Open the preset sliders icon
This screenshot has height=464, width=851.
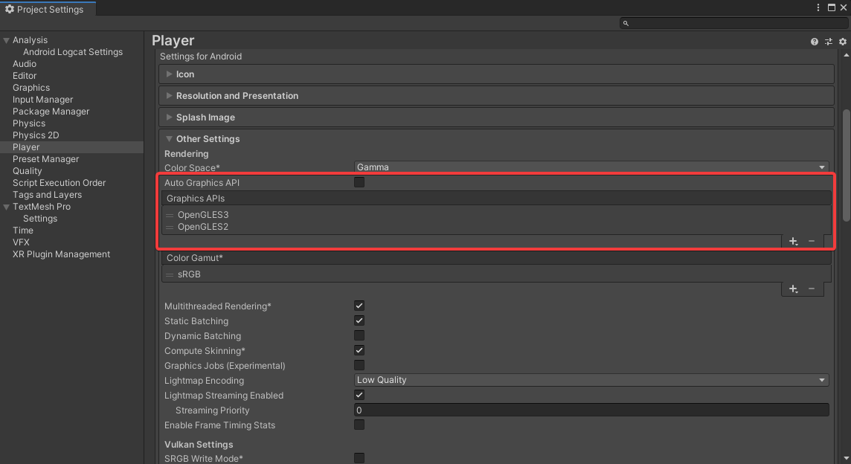(829, 42)
